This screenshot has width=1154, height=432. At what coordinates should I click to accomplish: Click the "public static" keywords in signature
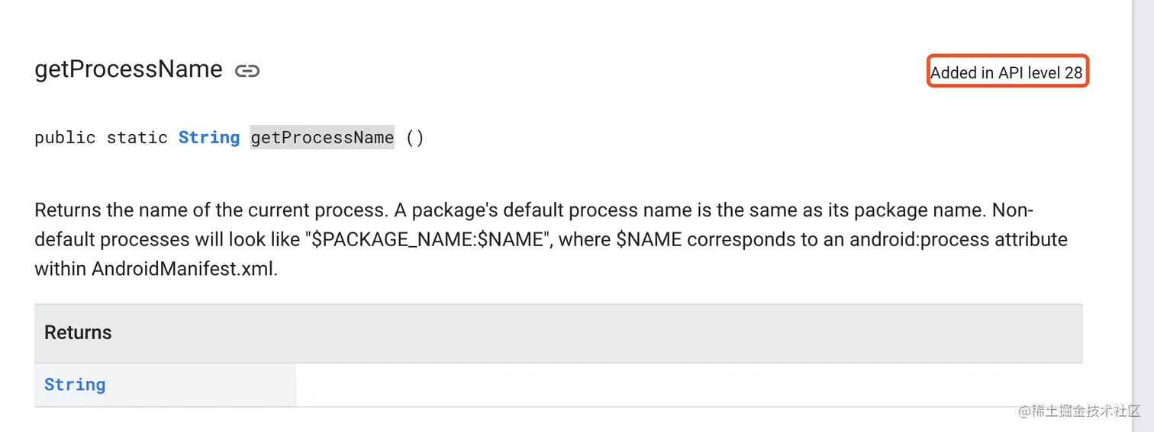[x=101, y=138]
